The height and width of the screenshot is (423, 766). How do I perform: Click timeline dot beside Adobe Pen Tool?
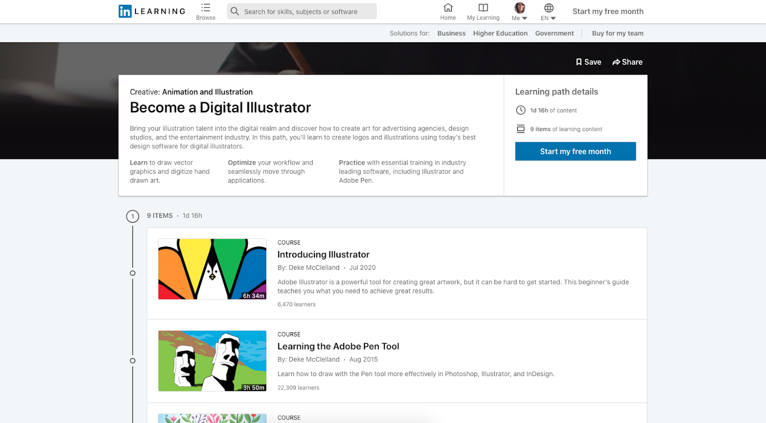pyautogui.click(x=133, y=361)
